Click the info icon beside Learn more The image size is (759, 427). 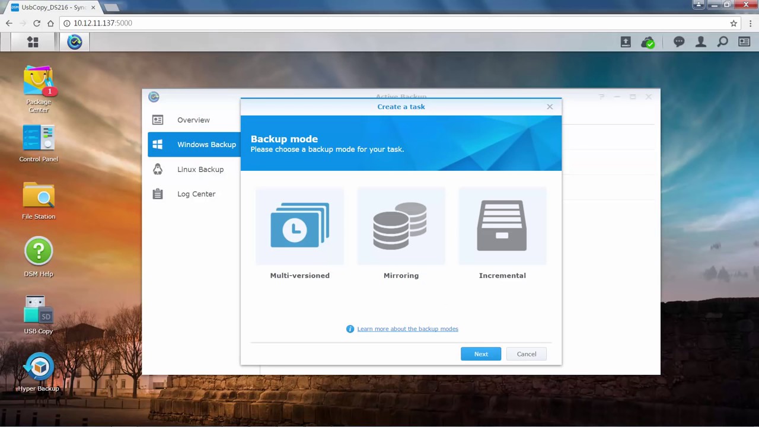pos(350,329)
